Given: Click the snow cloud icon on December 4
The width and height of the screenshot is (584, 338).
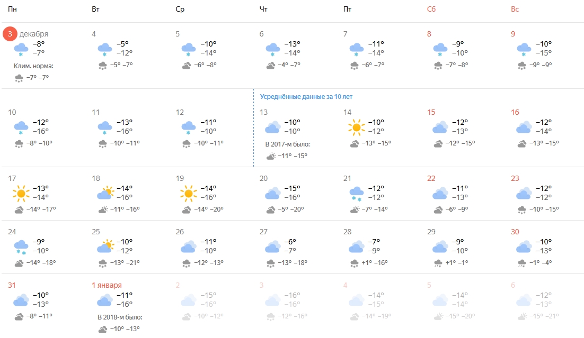Looking at the screenshot, I should point(105,50).
